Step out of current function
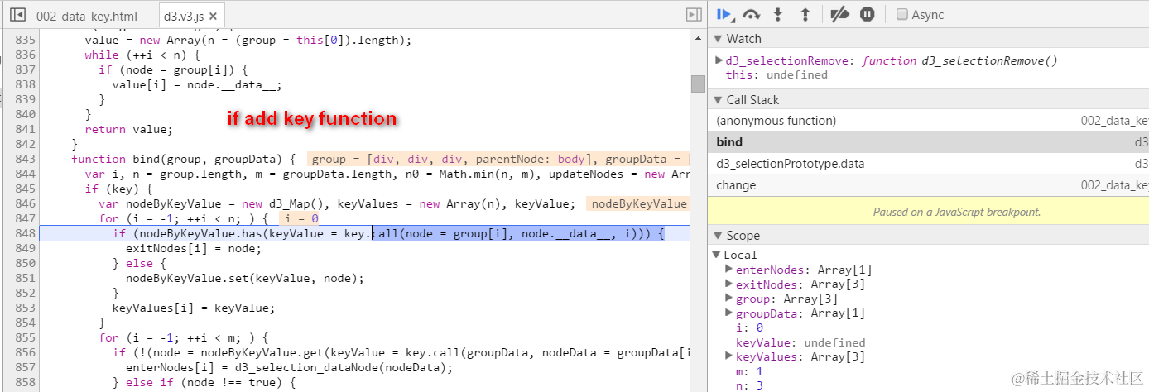Image resolution: width=1149 pixels, height=392 pixels. (x=805, y=14)
